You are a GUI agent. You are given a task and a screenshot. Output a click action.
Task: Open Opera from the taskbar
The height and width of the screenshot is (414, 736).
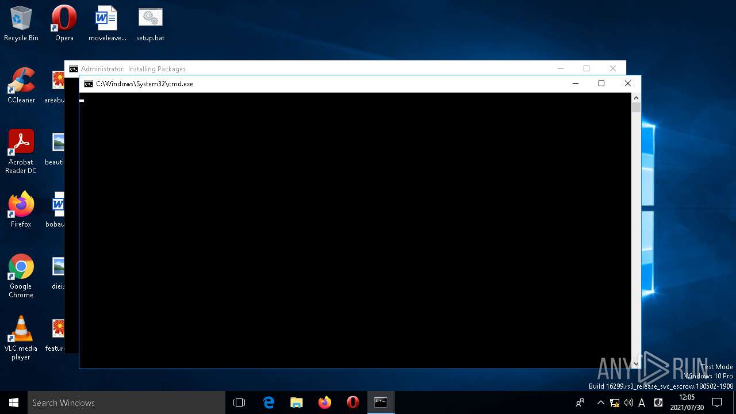pos(353,402)
